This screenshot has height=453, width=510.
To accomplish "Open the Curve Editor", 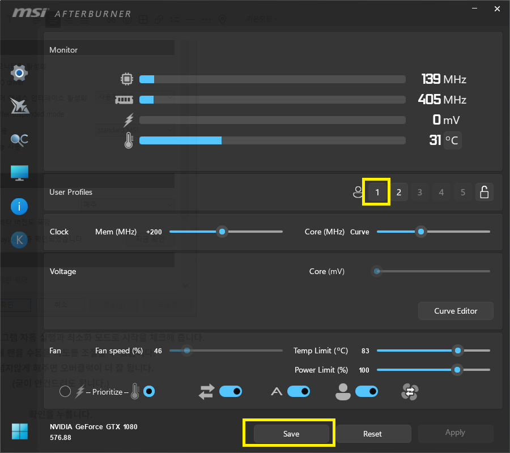I will click(456, 311).
